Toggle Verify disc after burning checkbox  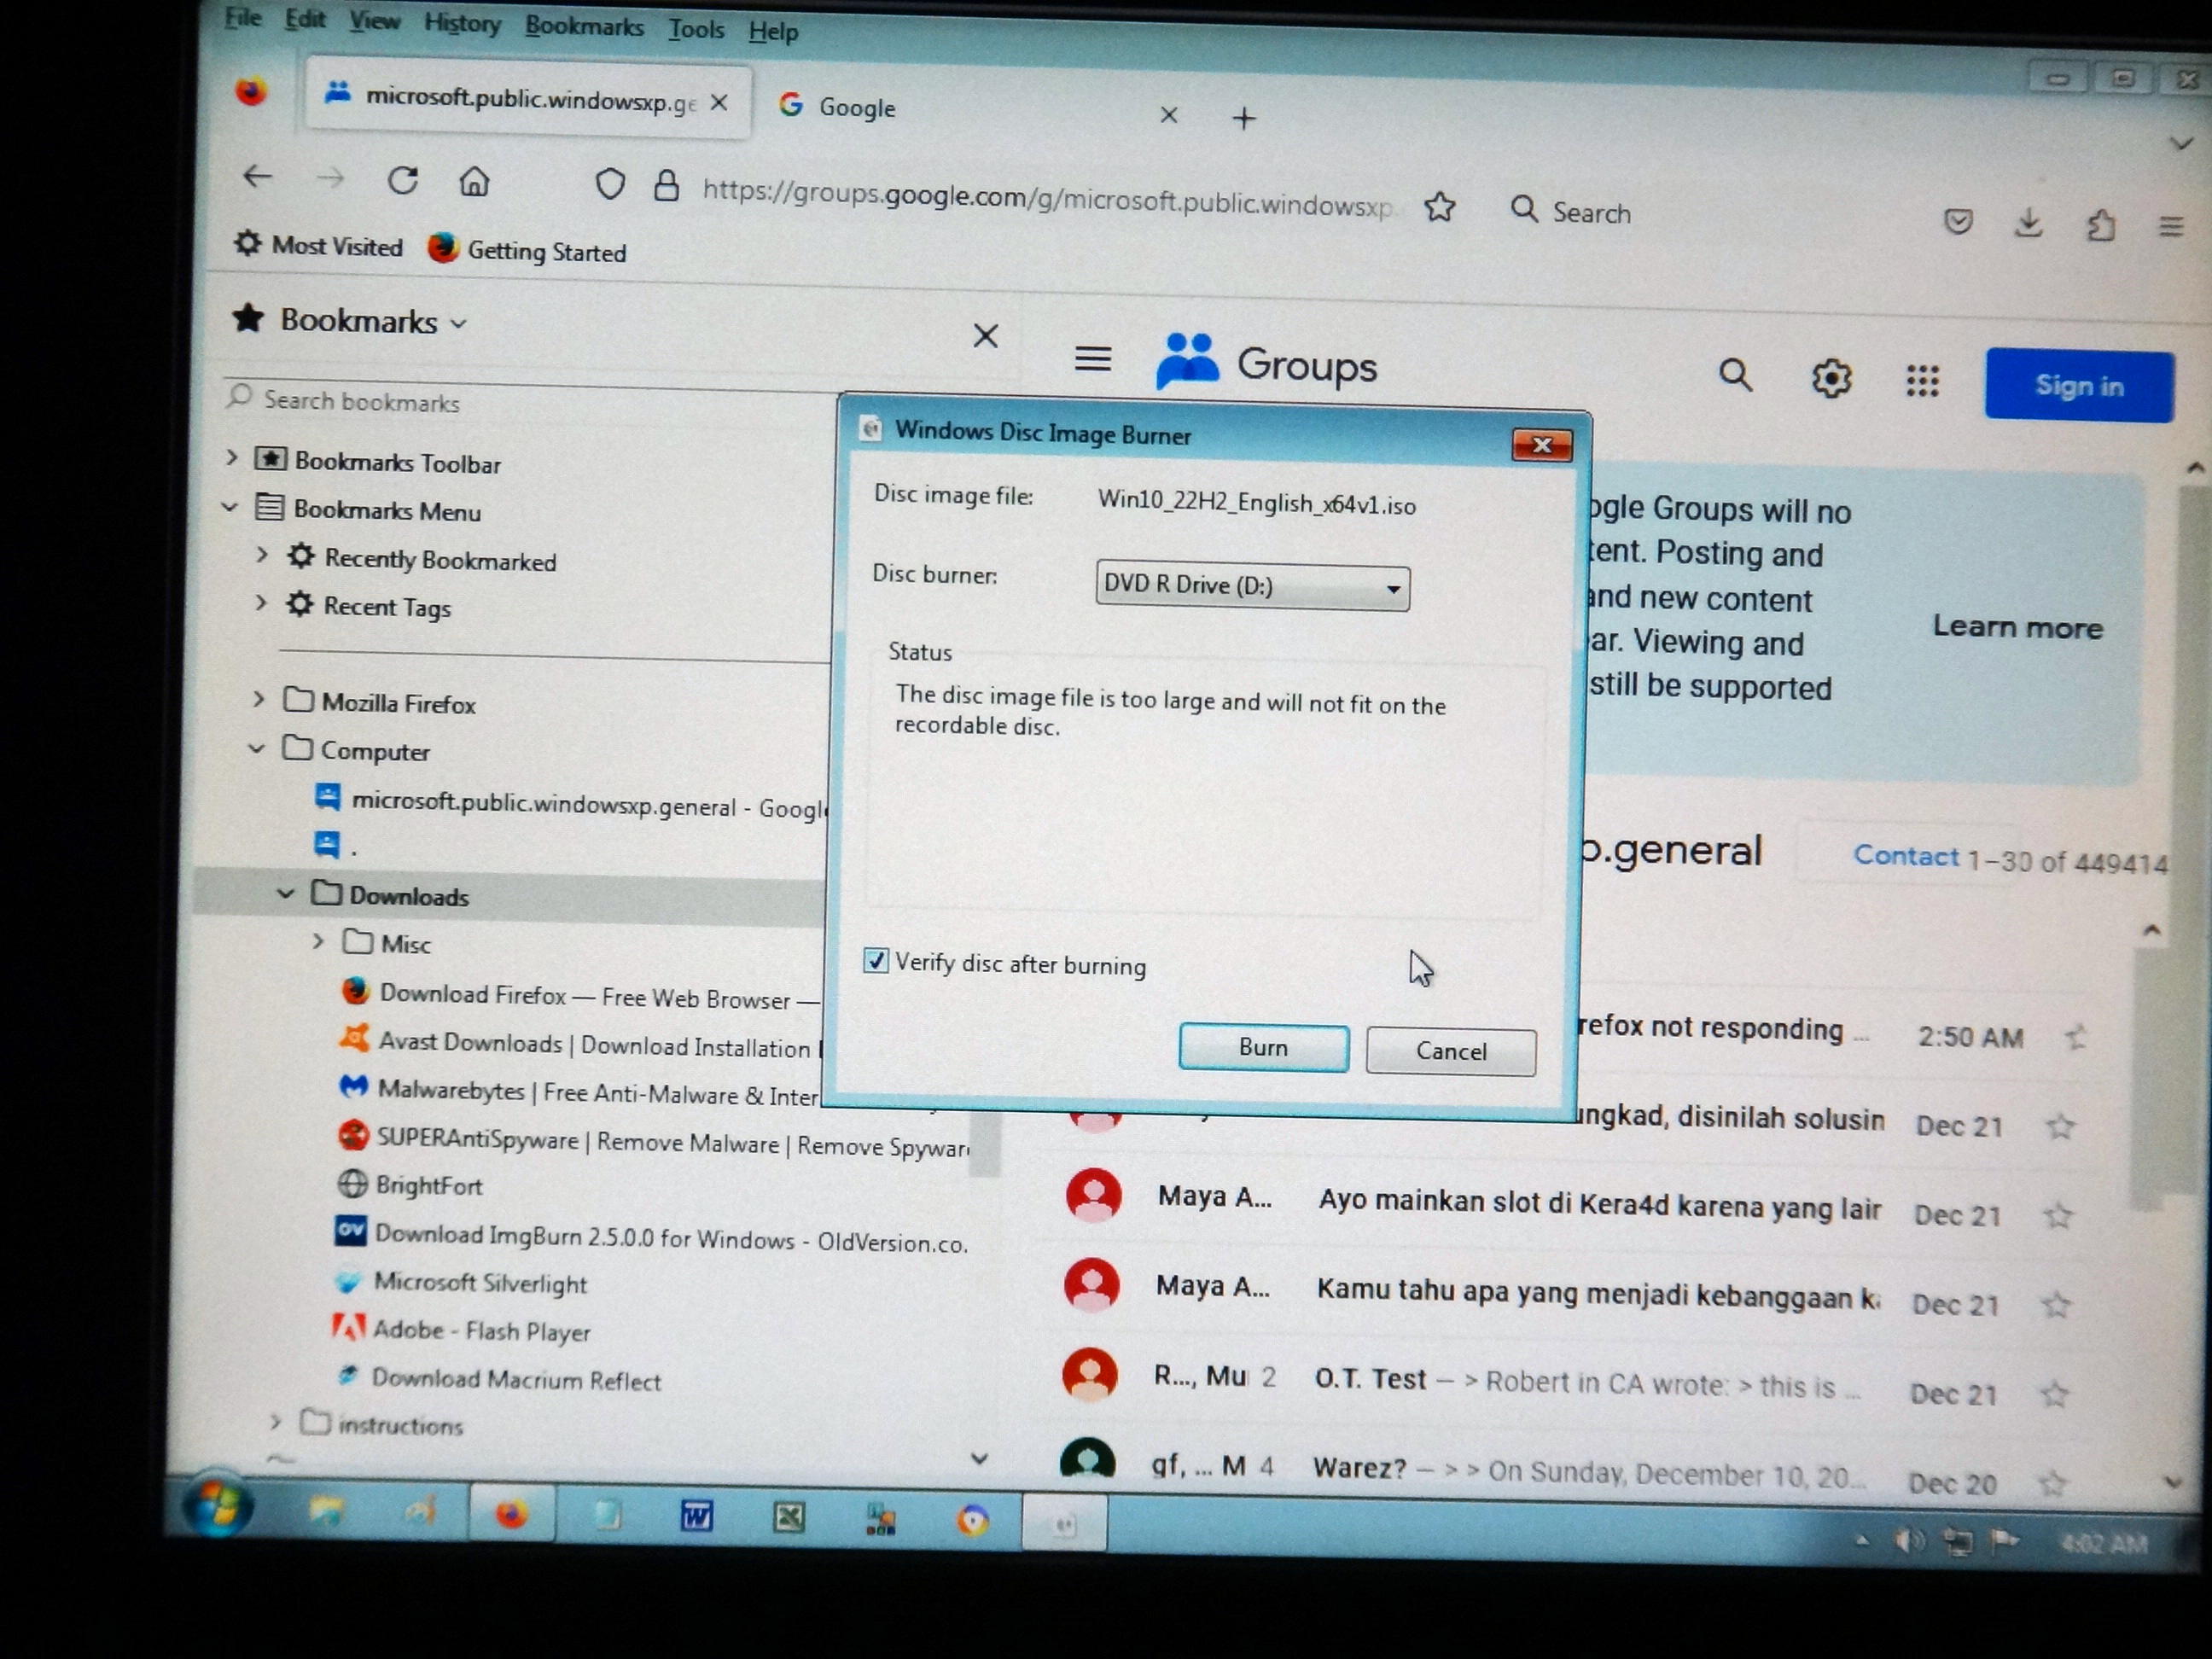coord(875,960)
